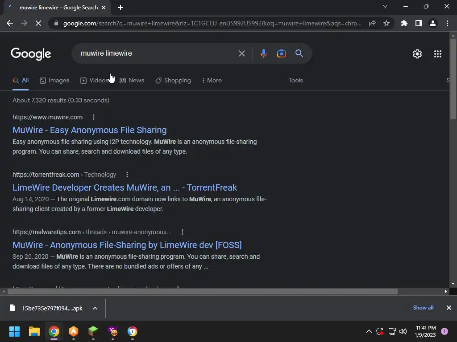Screen dimensions: 457x342
Task: Clear the search box text
Action: click(x=241, y=53)
